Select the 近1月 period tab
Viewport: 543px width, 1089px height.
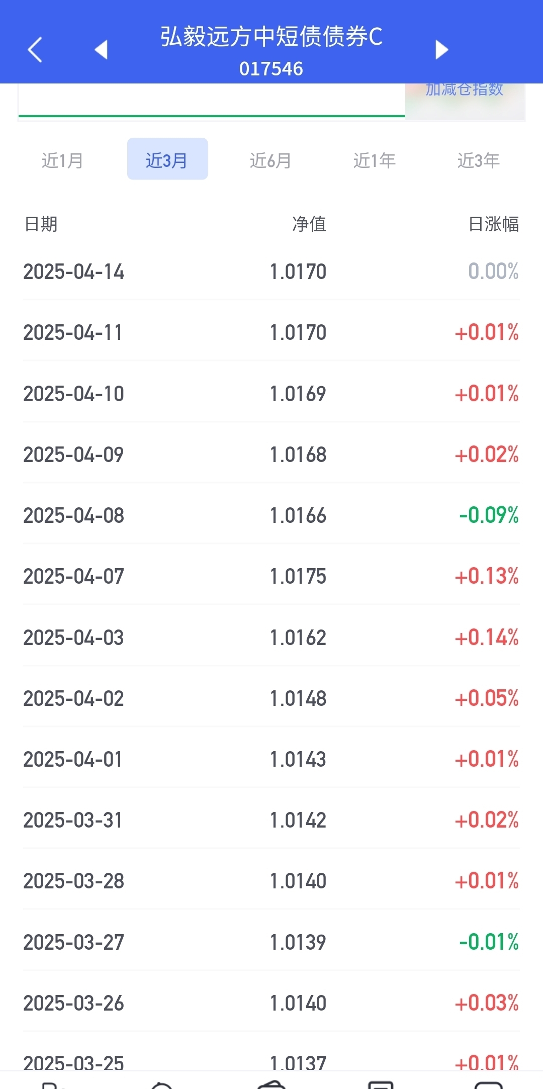tap(62, 160)
